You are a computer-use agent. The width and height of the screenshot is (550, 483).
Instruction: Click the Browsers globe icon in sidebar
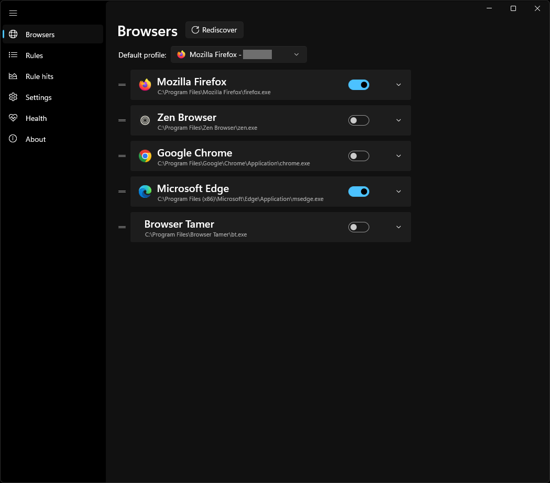pyautogui.click(x=13, y=34)
